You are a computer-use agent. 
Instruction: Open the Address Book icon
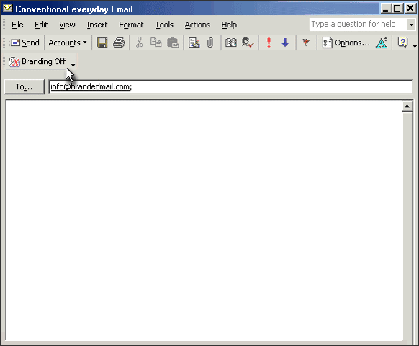[x=230, y=43]
